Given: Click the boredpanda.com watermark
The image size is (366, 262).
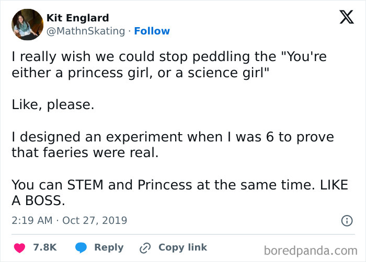Looking at the screenshot, I should pos(310,251).
